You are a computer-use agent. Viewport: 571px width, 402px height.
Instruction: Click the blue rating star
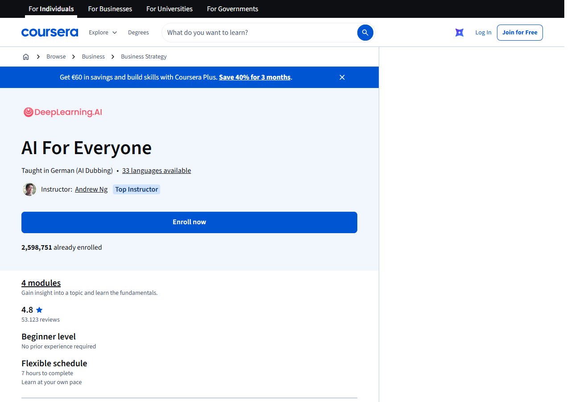[39, 310]
